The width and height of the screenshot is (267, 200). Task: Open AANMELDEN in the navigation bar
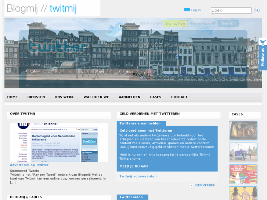(130, 97)
